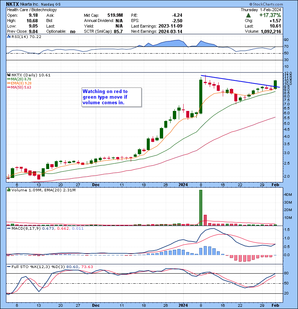Click the 'Watching on red to green' annotation box
This screenshot has width=298, height=309.
click(x=112, y=97)
